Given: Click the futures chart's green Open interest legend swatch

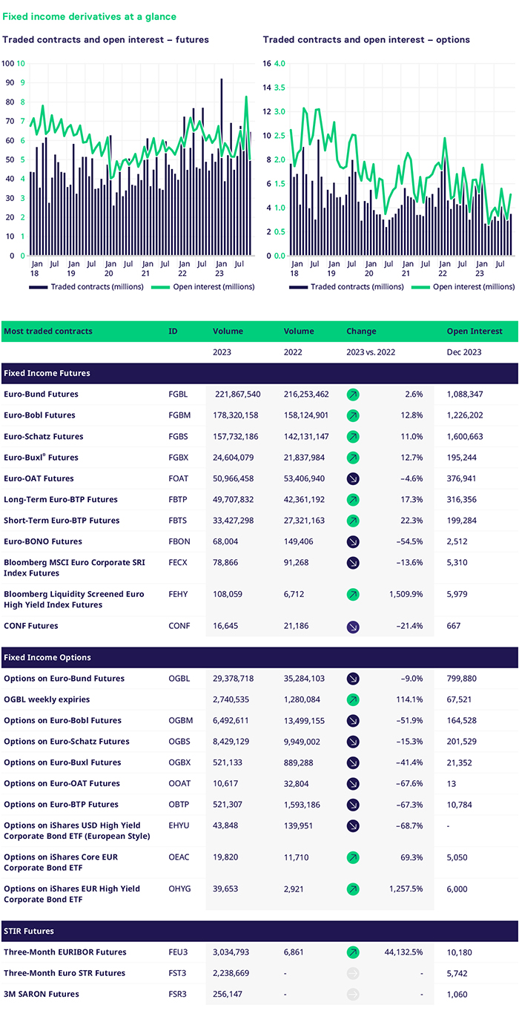Looking at the screenshot, I should tap(160, 287).
